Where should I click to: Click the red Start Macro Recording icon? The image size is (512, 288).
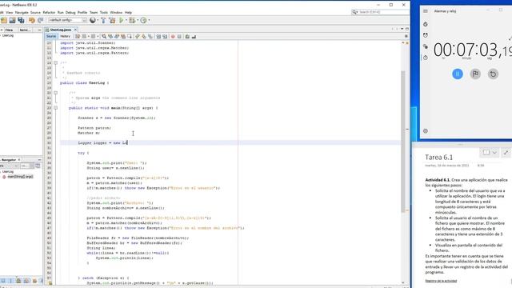(173, 37)
